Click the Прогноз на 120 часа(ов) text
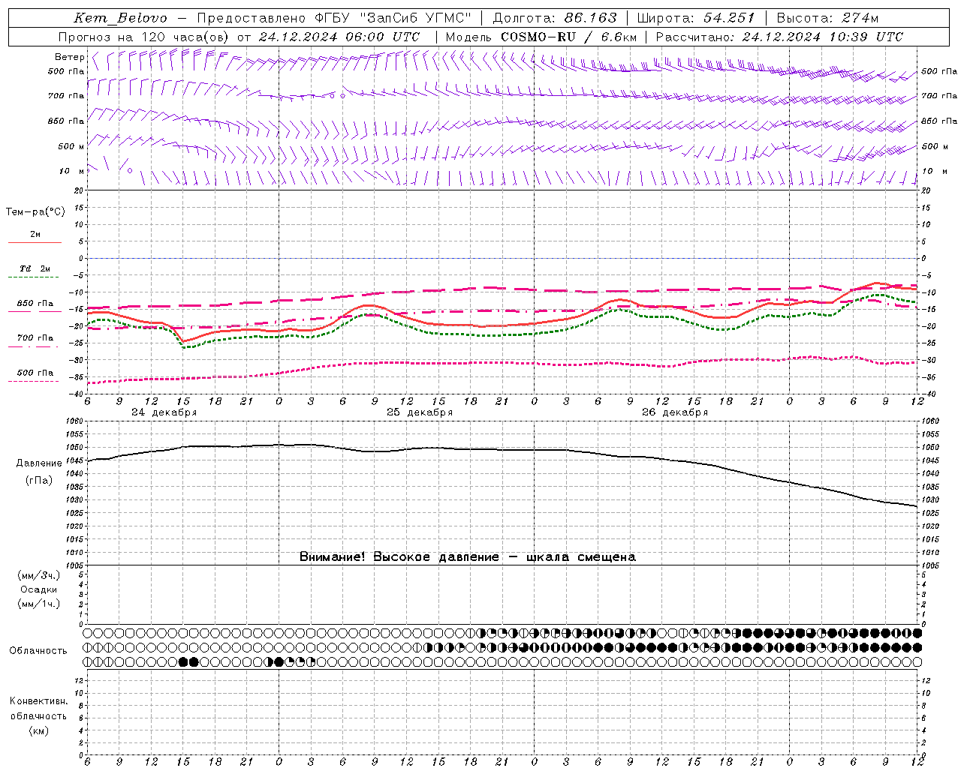Image resolution: width=961 pixels, height=768 pixels. pos(145,37)
